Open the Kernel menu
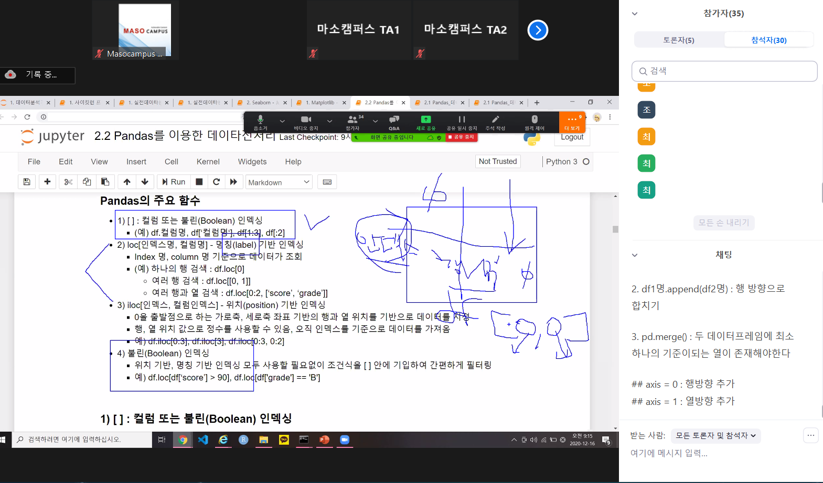Viewport: 823px width, 483px height. click(208, 162)
